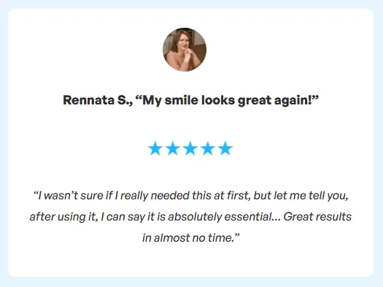The image size is (383, 287).
Task: Choose the middle third rating star
Action: point(190,148)
